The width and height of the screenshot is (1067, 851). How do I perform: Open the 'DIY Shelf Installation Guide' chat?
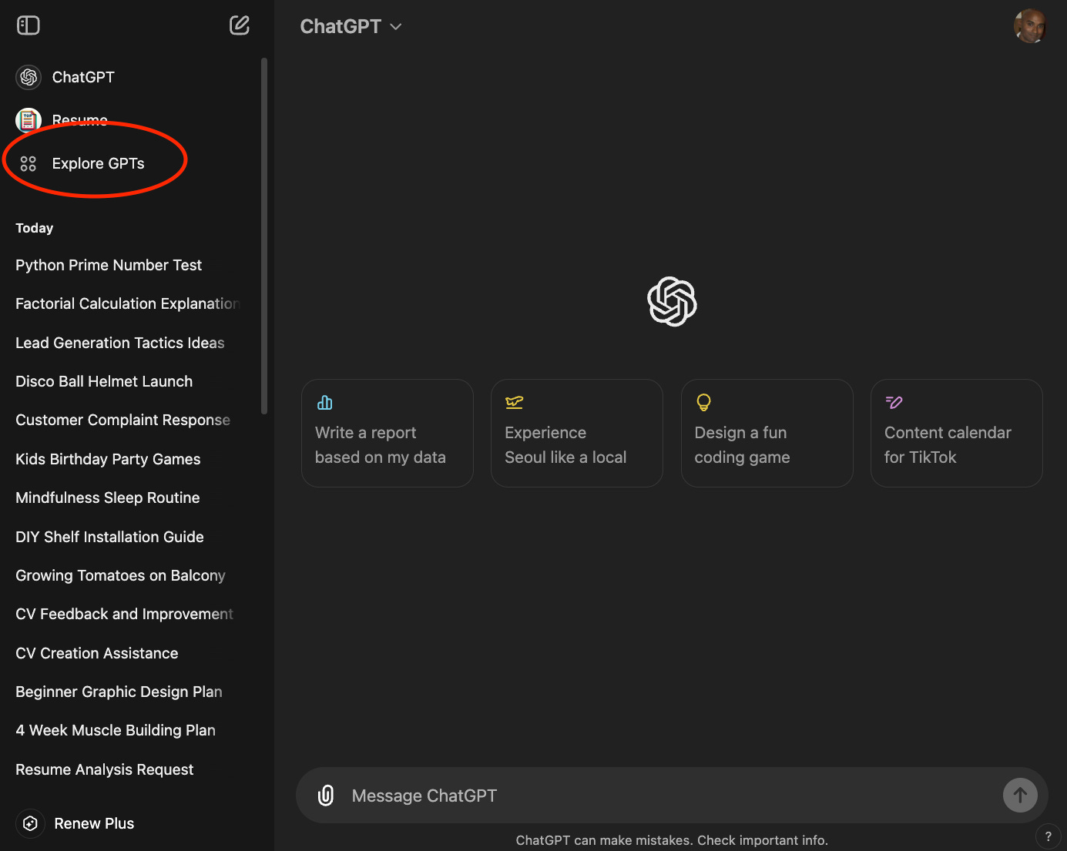pos(109,537)
